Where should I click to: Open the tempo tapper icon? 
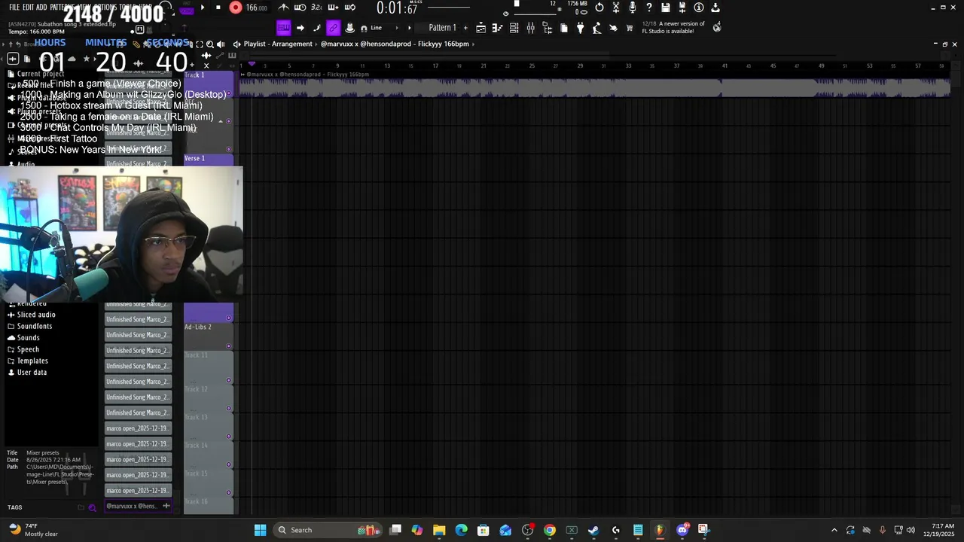(x=596, y=28)
